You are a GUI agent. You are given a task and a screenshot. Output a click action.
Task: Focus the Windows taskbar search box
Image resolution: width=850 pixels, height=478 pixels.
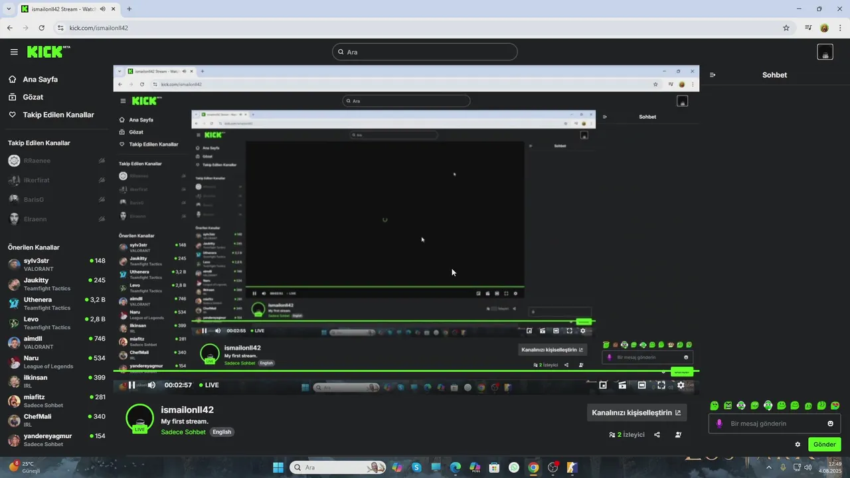coord(337,467)
